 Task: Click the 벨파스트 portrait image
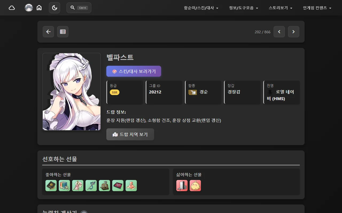point(72,92)
